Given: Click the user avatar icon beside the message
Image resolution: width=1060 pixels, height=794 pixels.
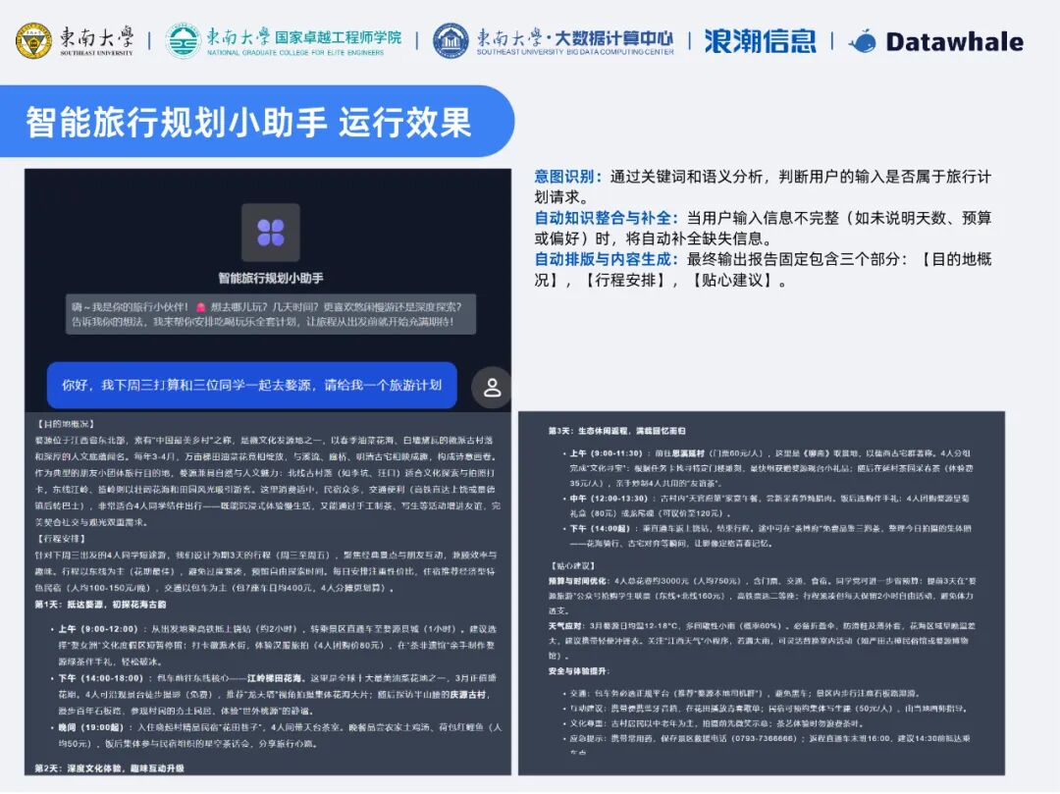Looking at the screenshot, I should coord(492,387).
